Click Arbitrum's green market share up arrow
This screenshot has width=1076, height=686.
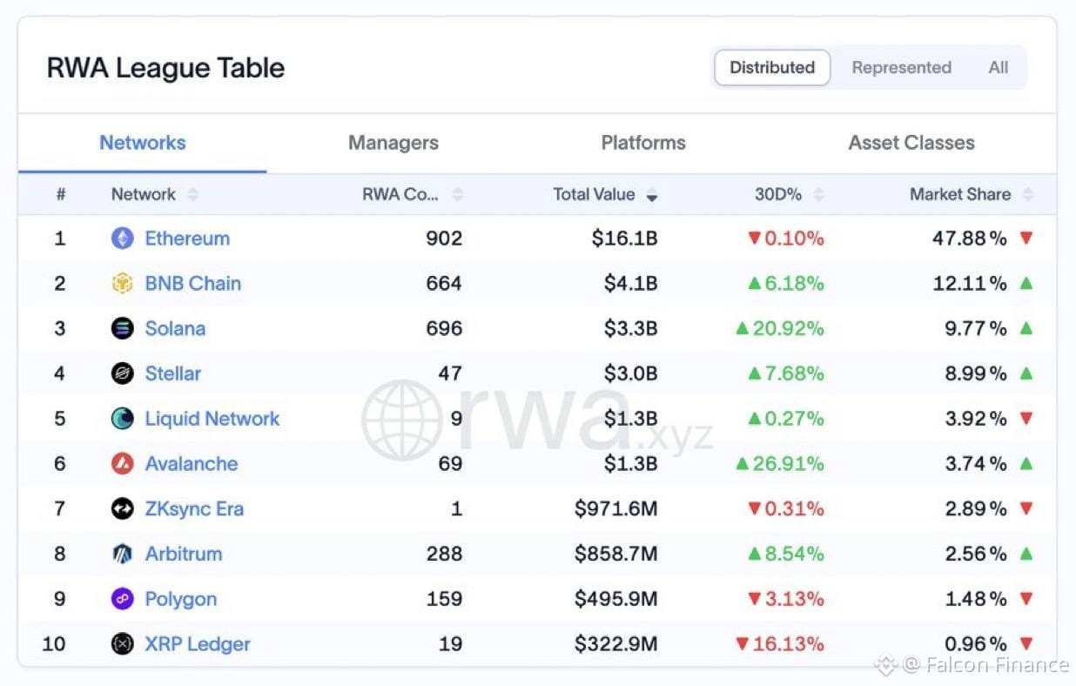(x=1026, y=554)
